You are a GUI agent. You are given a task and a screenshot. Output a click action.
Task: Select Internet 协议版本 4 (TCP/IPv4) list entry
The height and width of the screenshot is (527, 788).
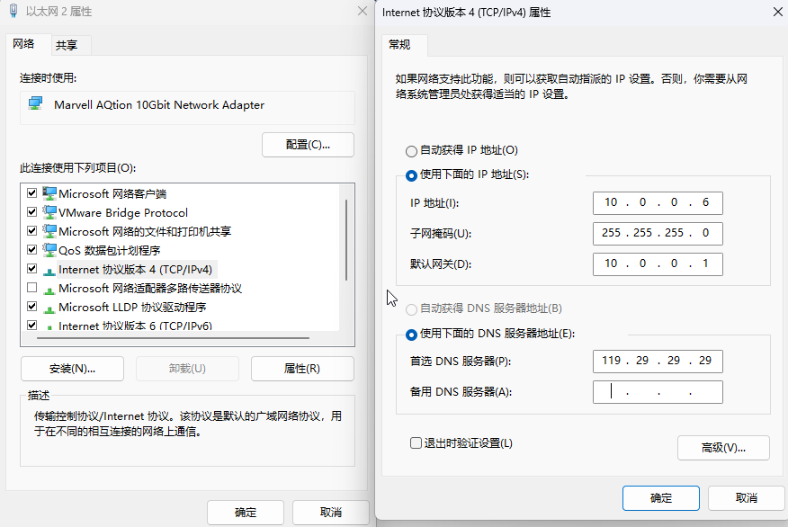135,269
